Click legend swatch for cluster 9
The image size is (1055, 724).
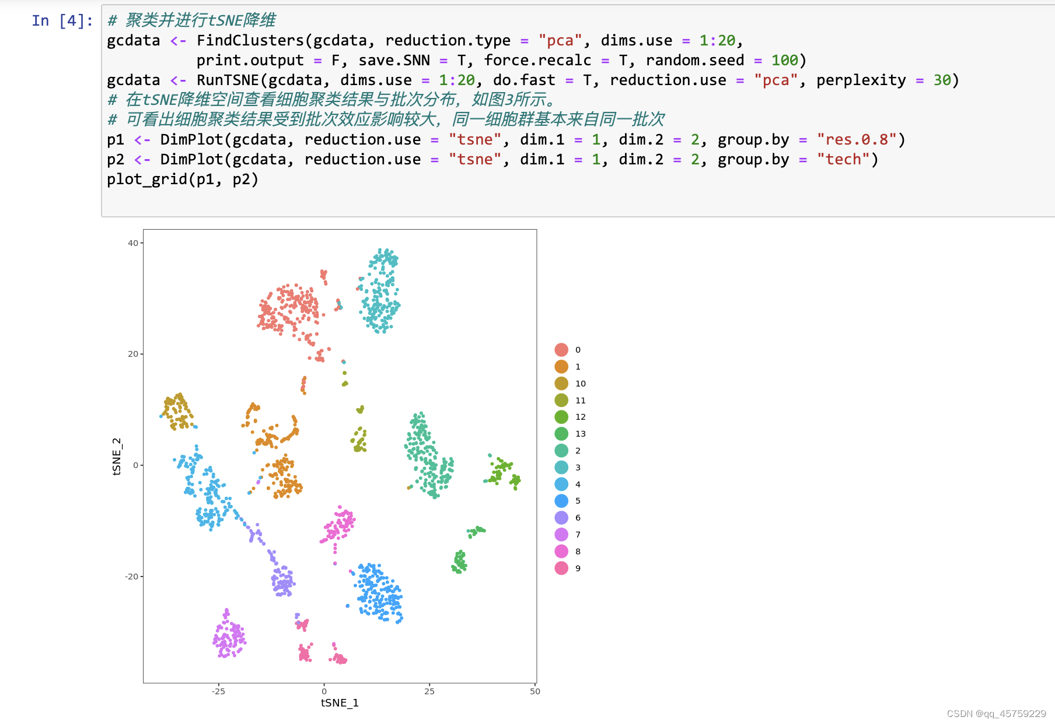(x=561, y=568)
